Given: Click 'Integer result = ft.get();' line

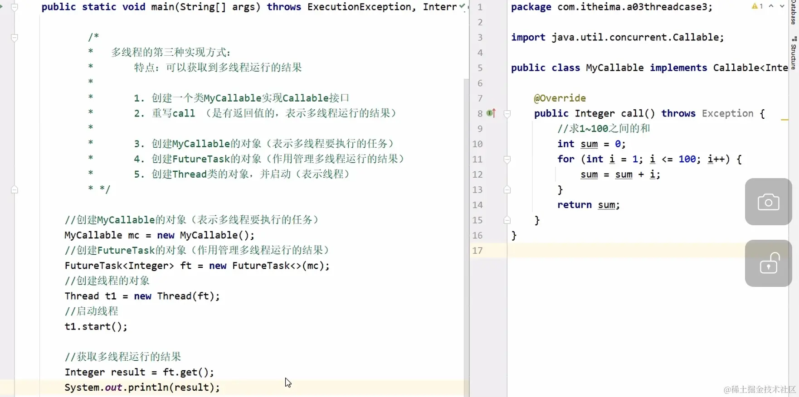Looking at the screenshot, I should click(x=139, y=372).
